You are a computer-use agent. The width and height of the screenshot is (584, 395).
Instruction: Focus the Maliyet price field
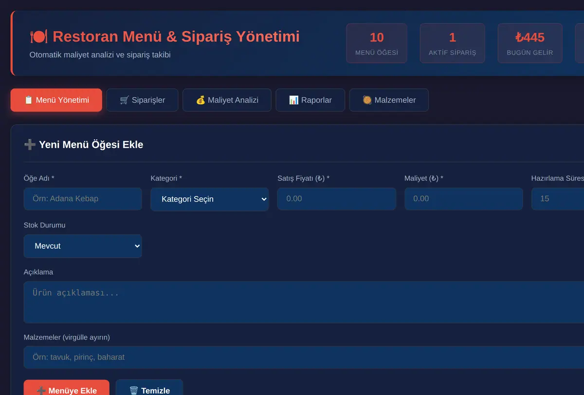click(464, 199)
